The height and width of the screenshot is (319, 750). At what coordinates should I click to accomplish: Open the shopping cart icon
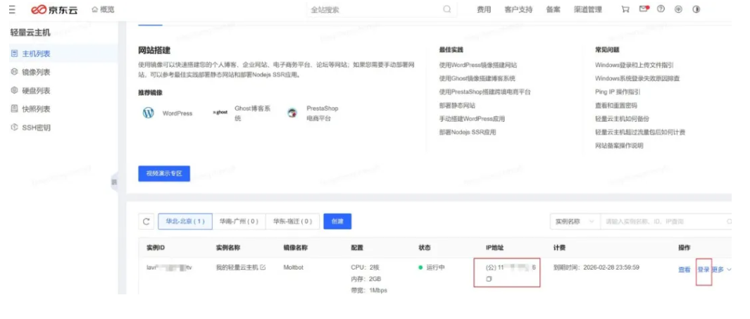coord(625,10)
